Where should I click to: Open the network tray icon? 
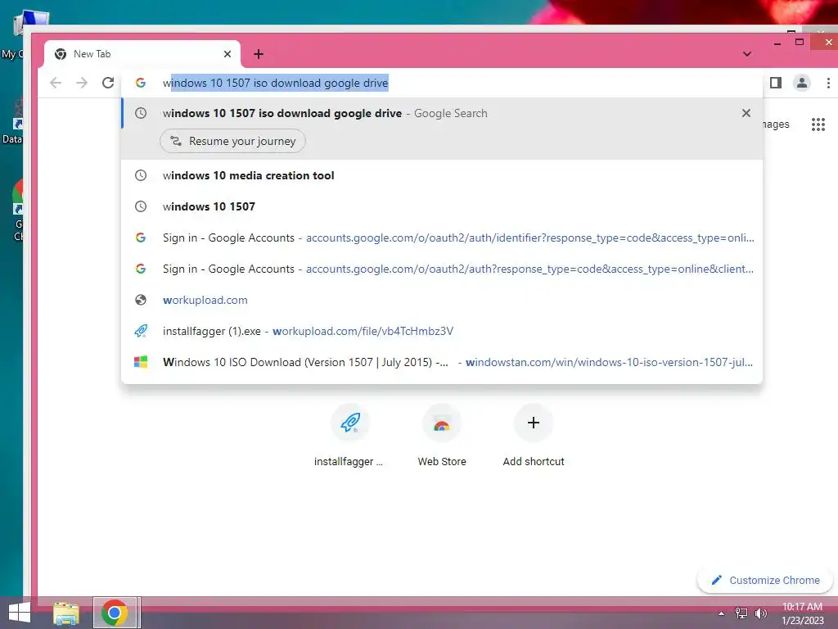[x=741, y=613]
